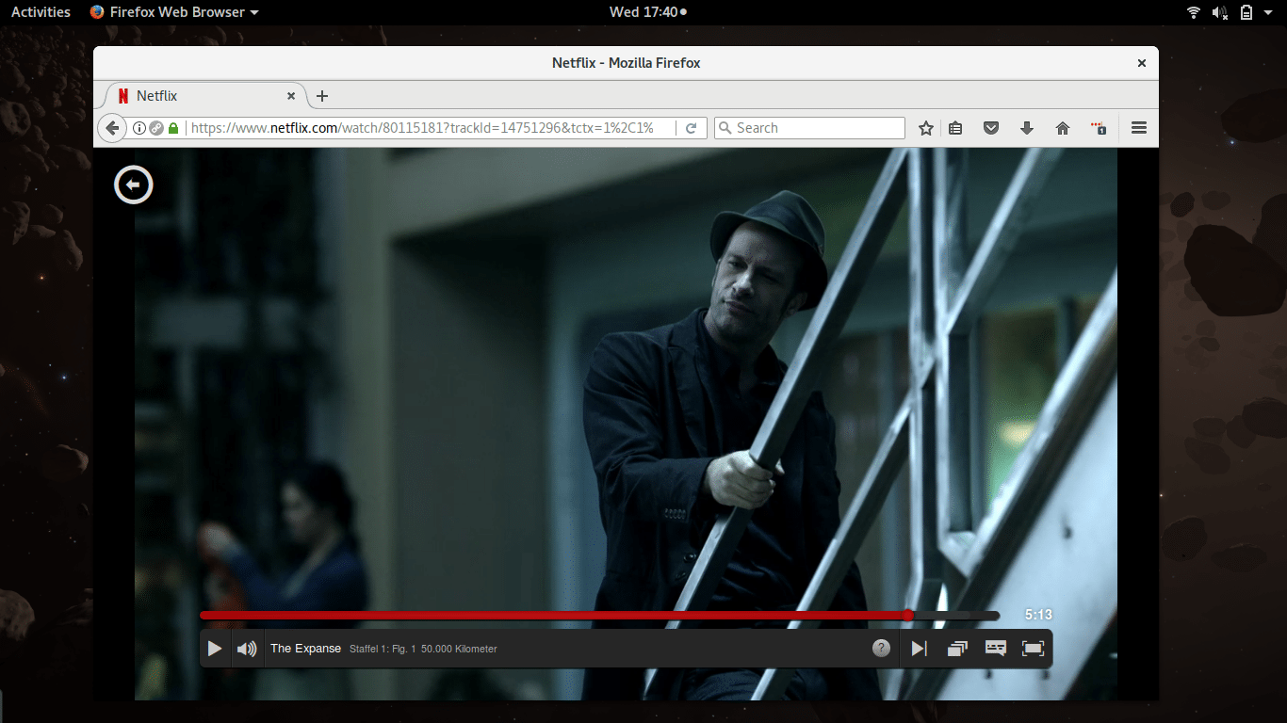This screenshot has height=723, width=1287.
Task: Click the remaining time 5:13
Action: [1038, 615]
